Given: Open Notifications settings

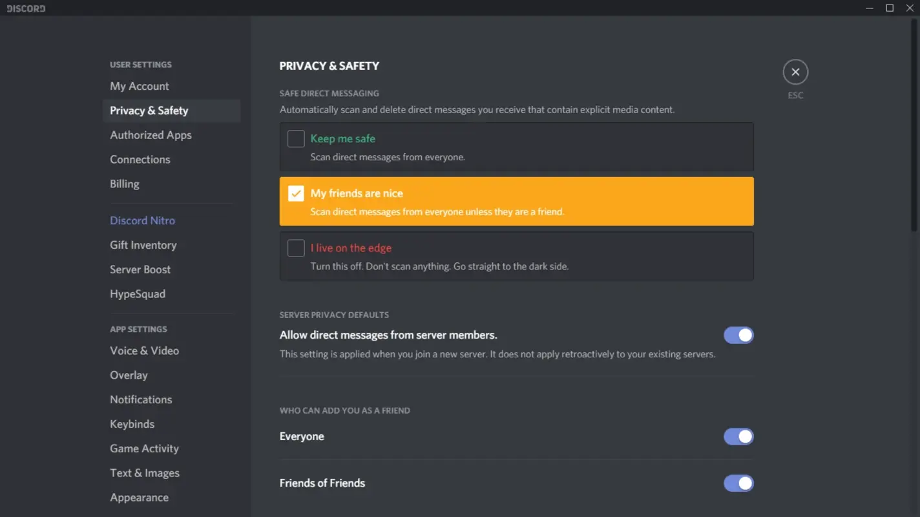Looking at the screenshot, I should (x=141, y=399).
